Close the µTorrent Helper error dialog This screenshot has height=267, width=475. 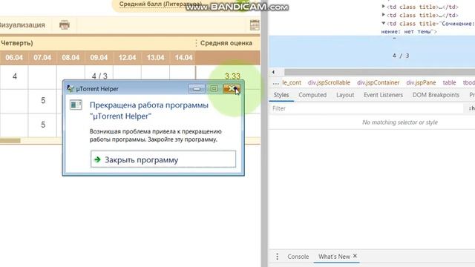[232, 88]
